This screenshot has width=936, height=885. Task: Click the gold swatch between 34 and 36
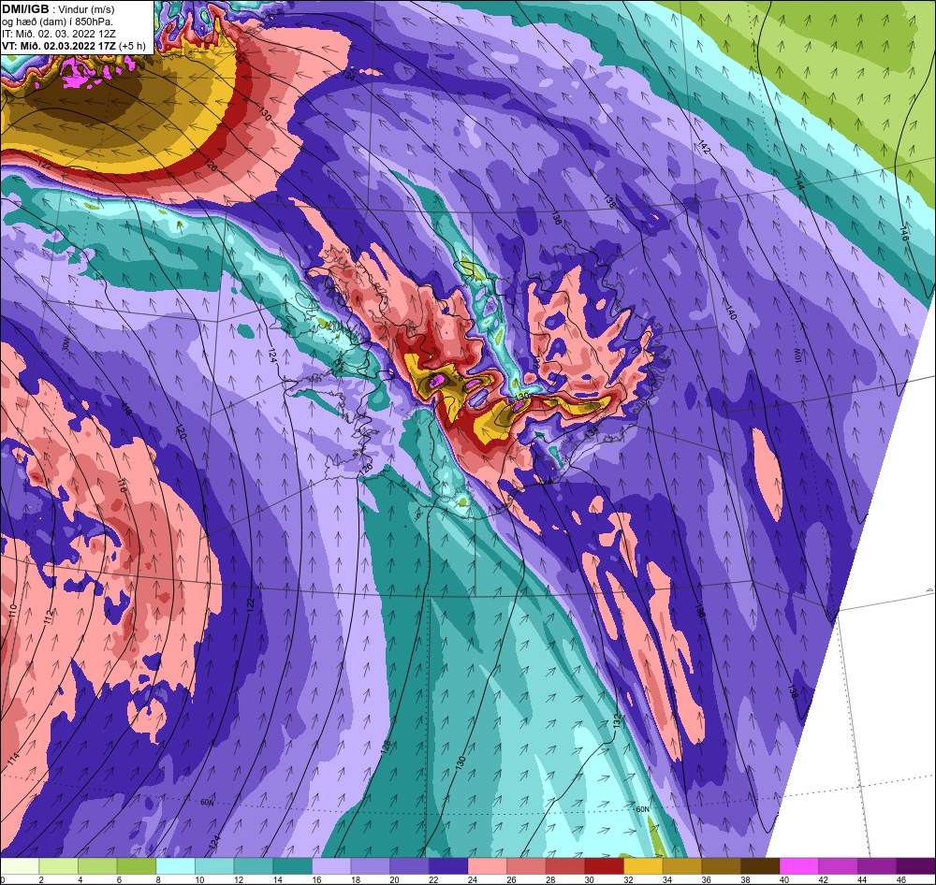pyautogui.click(x=682, y=866)
